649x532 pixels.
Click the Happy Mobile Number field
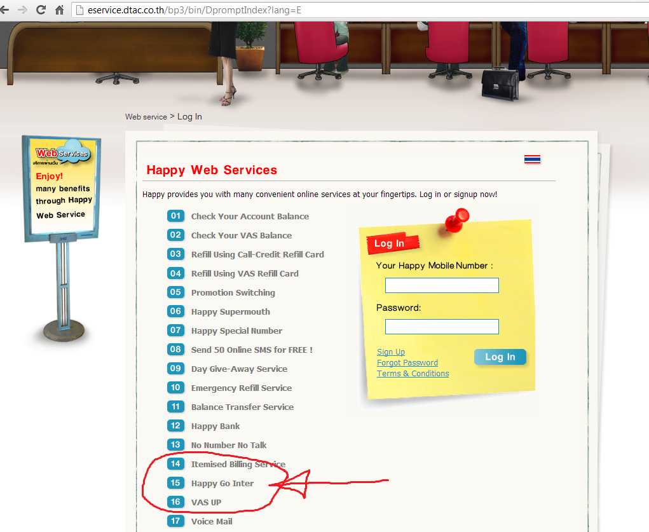click(442, 285)
